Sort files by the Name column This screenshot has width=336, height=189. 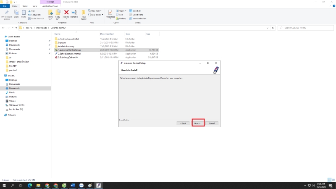[x=58, y=34]
